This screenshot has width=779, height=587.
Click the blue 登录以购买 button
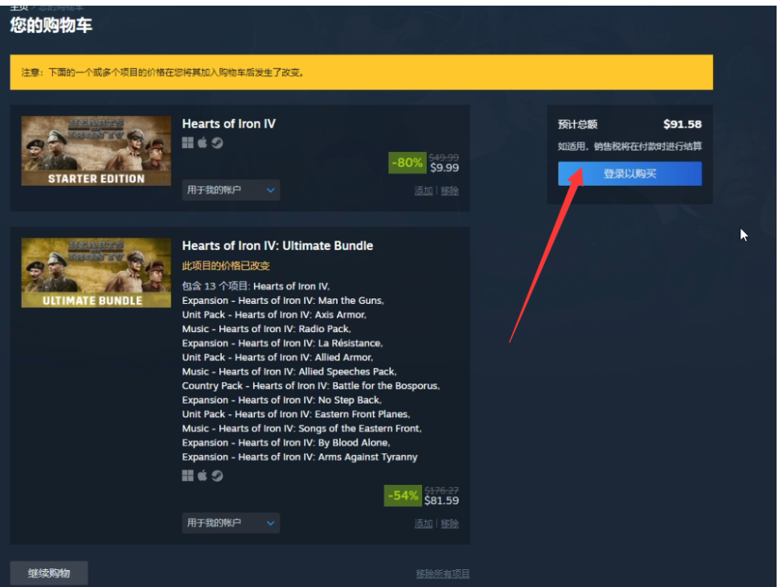click(629, 174)
